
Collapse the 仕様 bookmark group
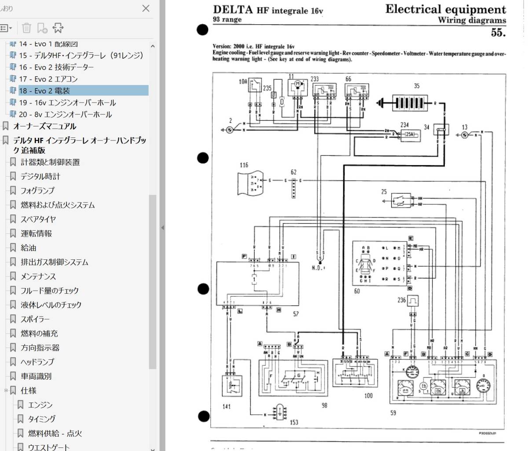(x=6, y=390)
